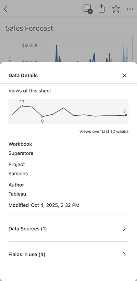Open the data details icon with badge 9
Image resolution: width=137 pixels, height=281 pixels.
click(88, 9)
